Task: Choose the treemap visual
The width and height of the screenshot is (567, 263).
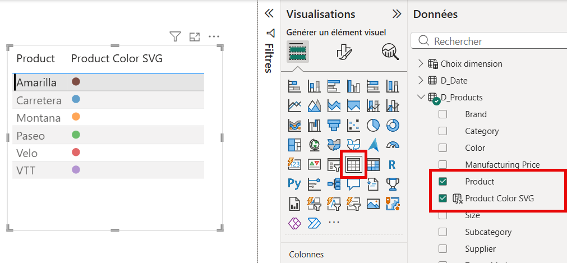Action: tap(294, 145)
